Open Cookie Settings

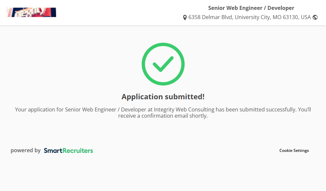click(x=294, y=151)
